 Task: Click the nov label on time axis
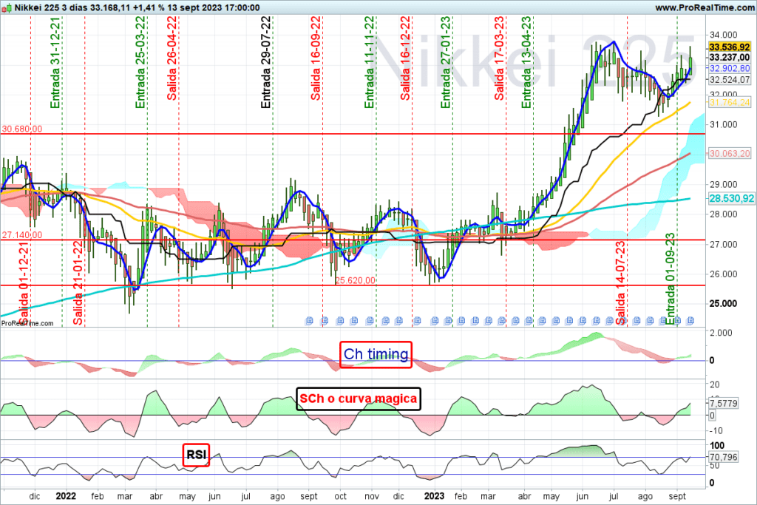click(x=371, y=496)
